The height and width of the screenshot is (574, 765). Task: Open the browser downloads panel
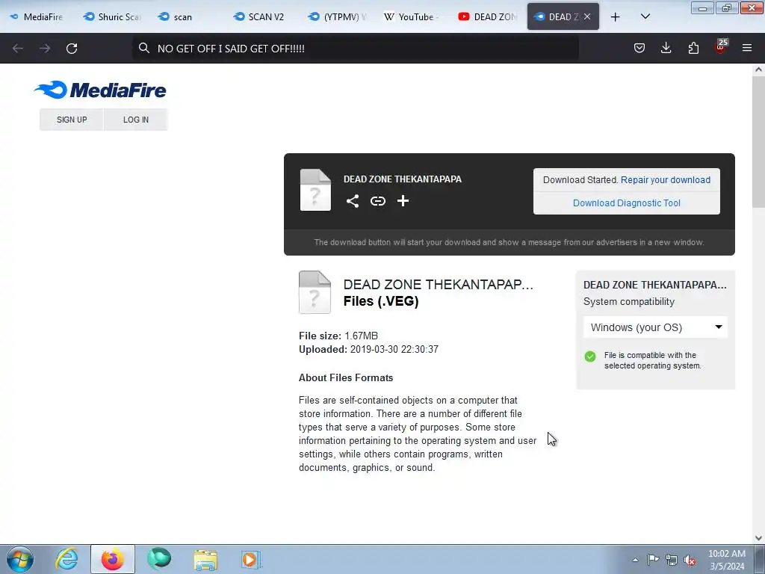666,48
